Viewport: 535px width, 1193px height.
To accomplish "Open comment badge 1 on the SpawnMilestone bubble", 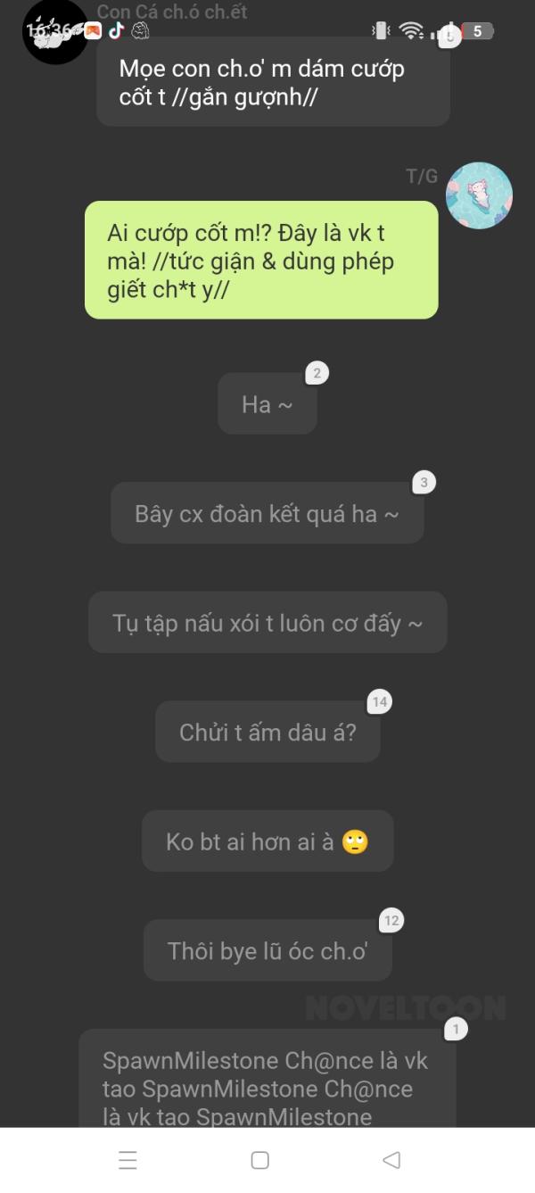I will [x=456, y=1029].
